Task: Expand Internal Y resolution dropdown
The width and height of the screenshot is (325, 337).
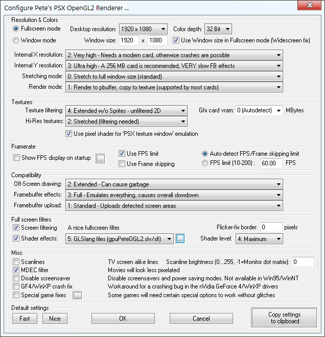Action: pos(174,66)
